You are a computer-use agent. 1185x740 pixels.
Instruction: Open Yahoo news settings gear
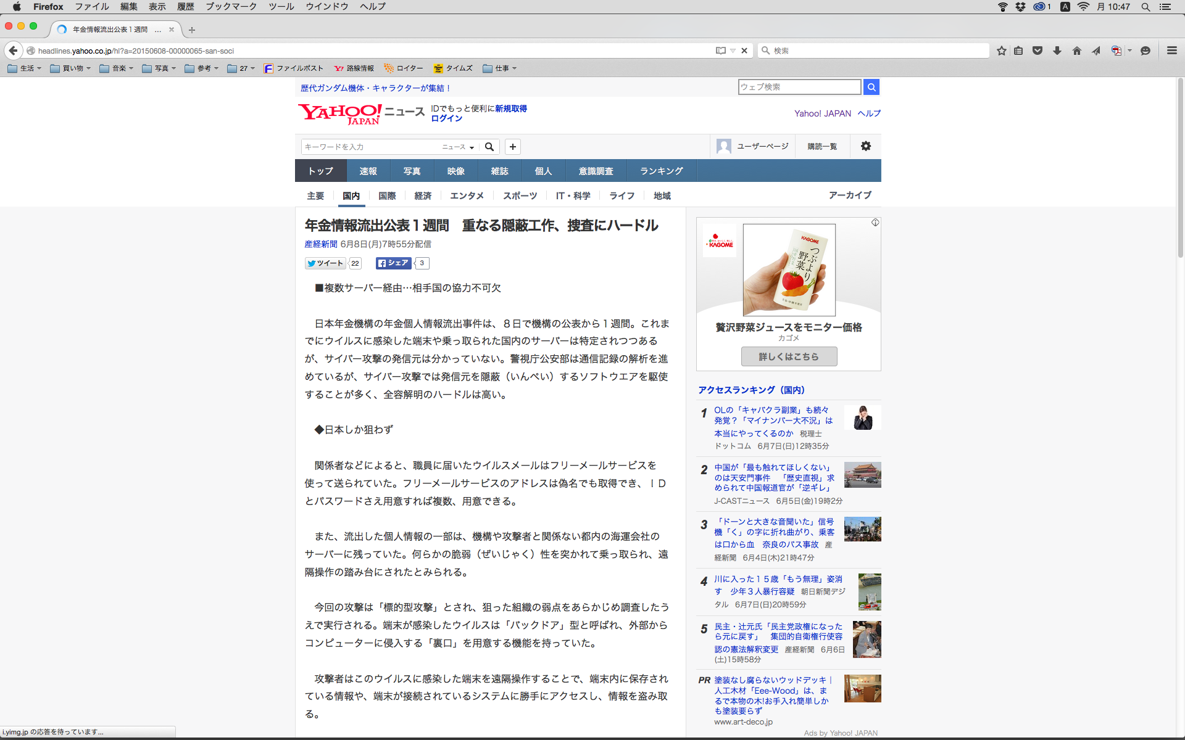[865, 146]
